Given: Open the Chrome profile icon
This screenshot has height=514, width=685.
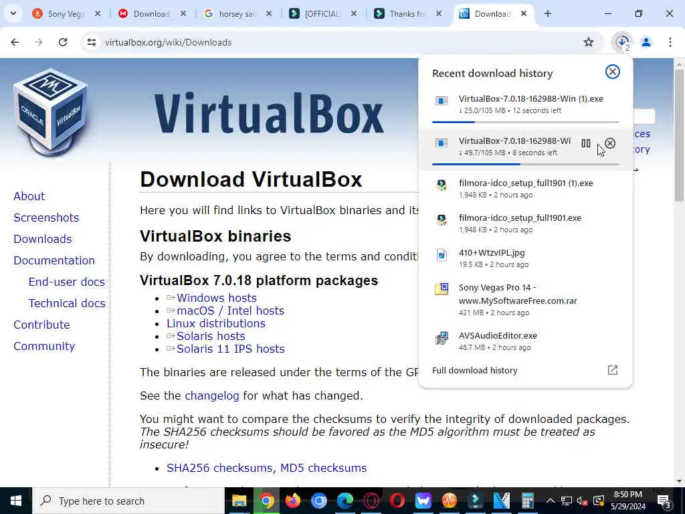Looking at the screenshot, I should pyautogui.click(x=646, y=42).
